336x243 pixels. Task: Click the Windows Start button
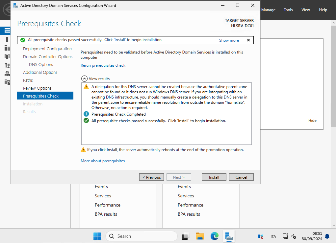[x=97, y=236]
